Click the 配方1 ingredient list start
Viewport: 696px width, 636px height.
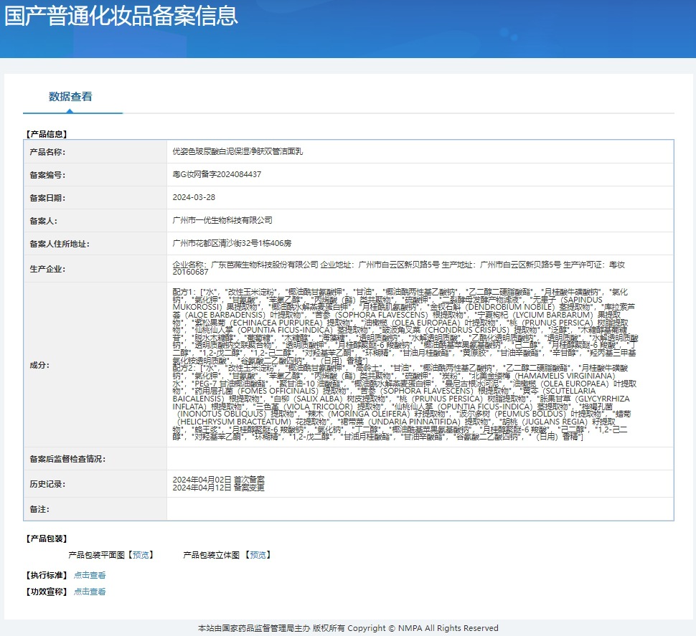[x=184, y=292]
